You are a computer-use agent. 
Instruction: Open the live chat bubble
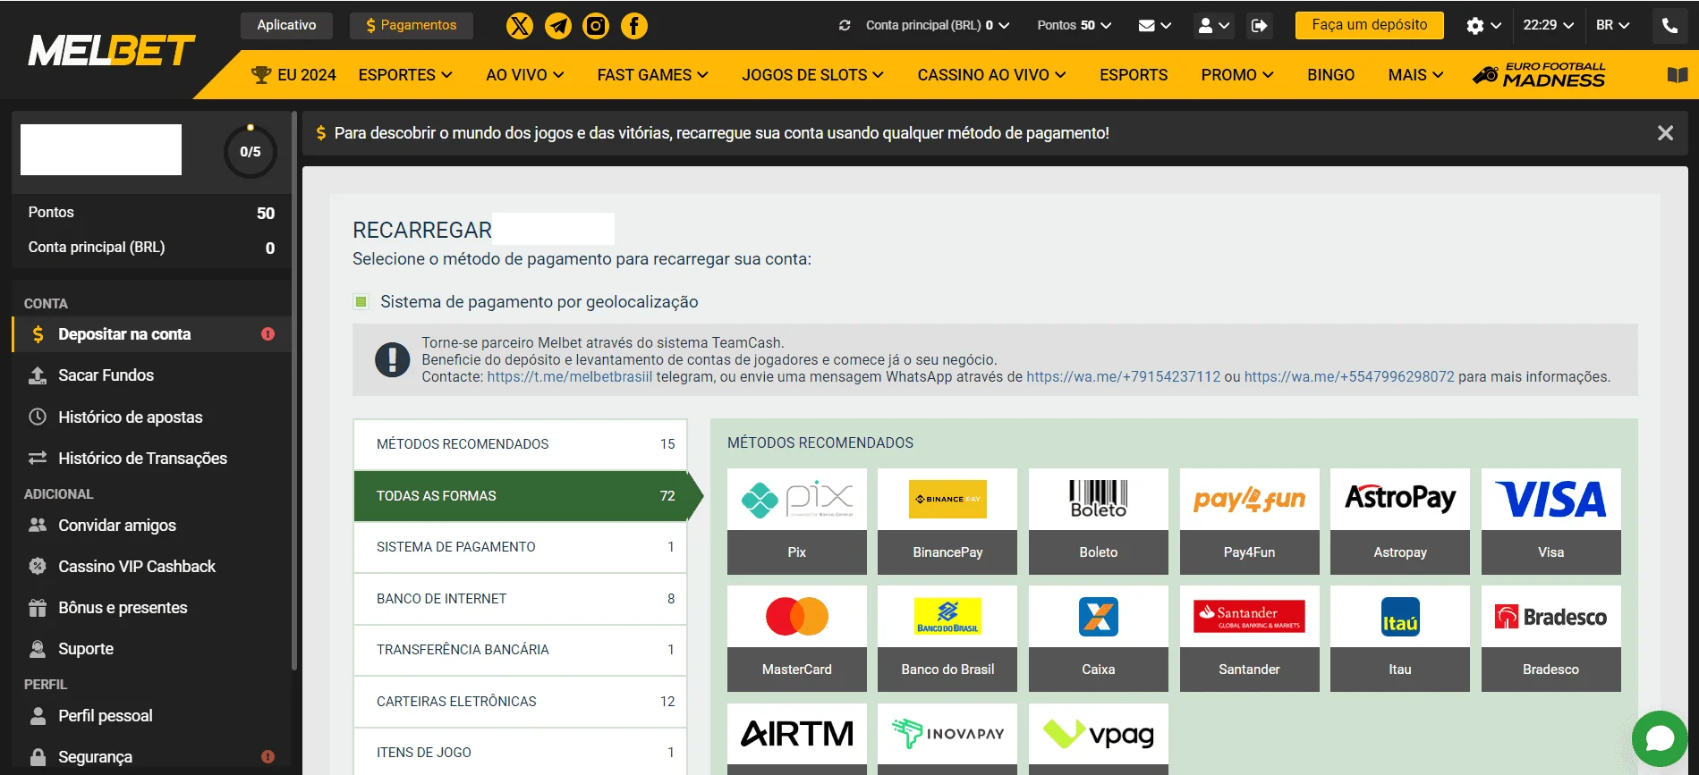click(x=1660, y=738)
